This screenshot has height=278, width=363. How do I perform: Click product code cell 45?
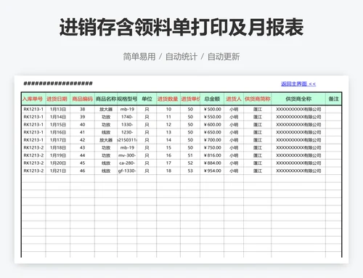(x=82, y=163)
